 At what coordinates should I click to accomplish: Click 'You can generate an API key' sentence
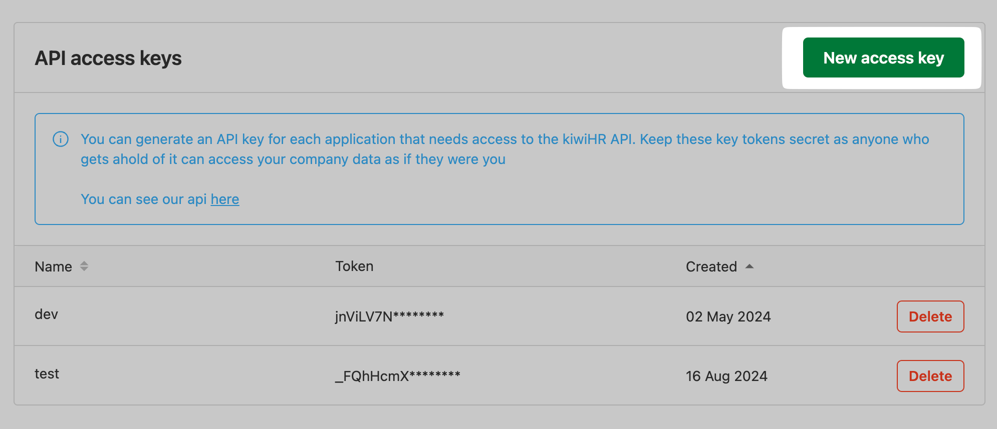pyautogui.click(x=351, y=139)
